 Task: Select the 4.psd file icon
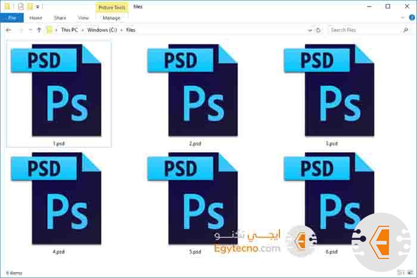[56, 199]
